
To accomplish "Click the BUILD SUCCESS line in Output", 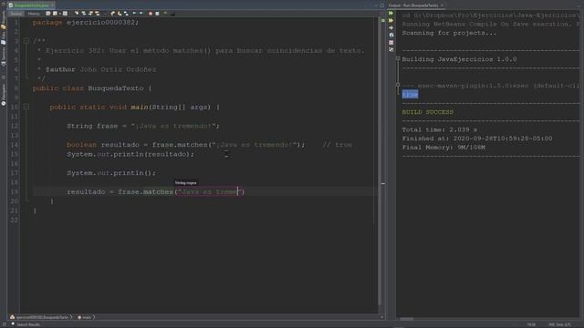I will (x=428, y=112).
